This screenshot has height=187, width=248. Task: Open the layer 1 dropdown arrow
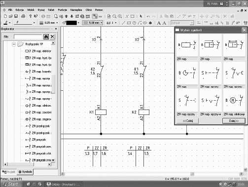click(116, 23)
